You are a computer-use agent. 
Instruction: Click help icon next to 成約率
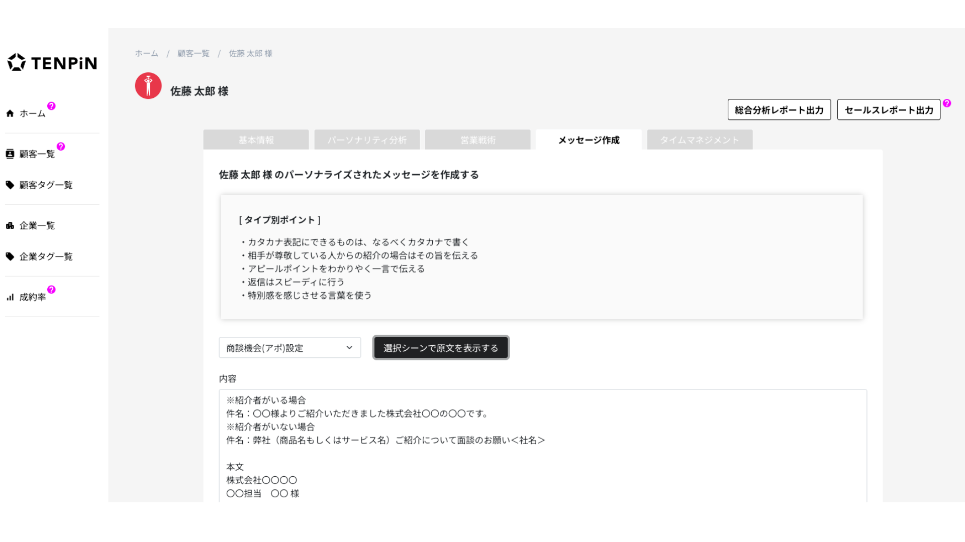pyautogui.click(x=51, y=290)
